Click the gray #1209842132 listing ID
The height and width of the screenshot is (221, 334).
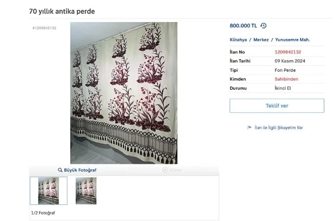(x=44, y=28)
